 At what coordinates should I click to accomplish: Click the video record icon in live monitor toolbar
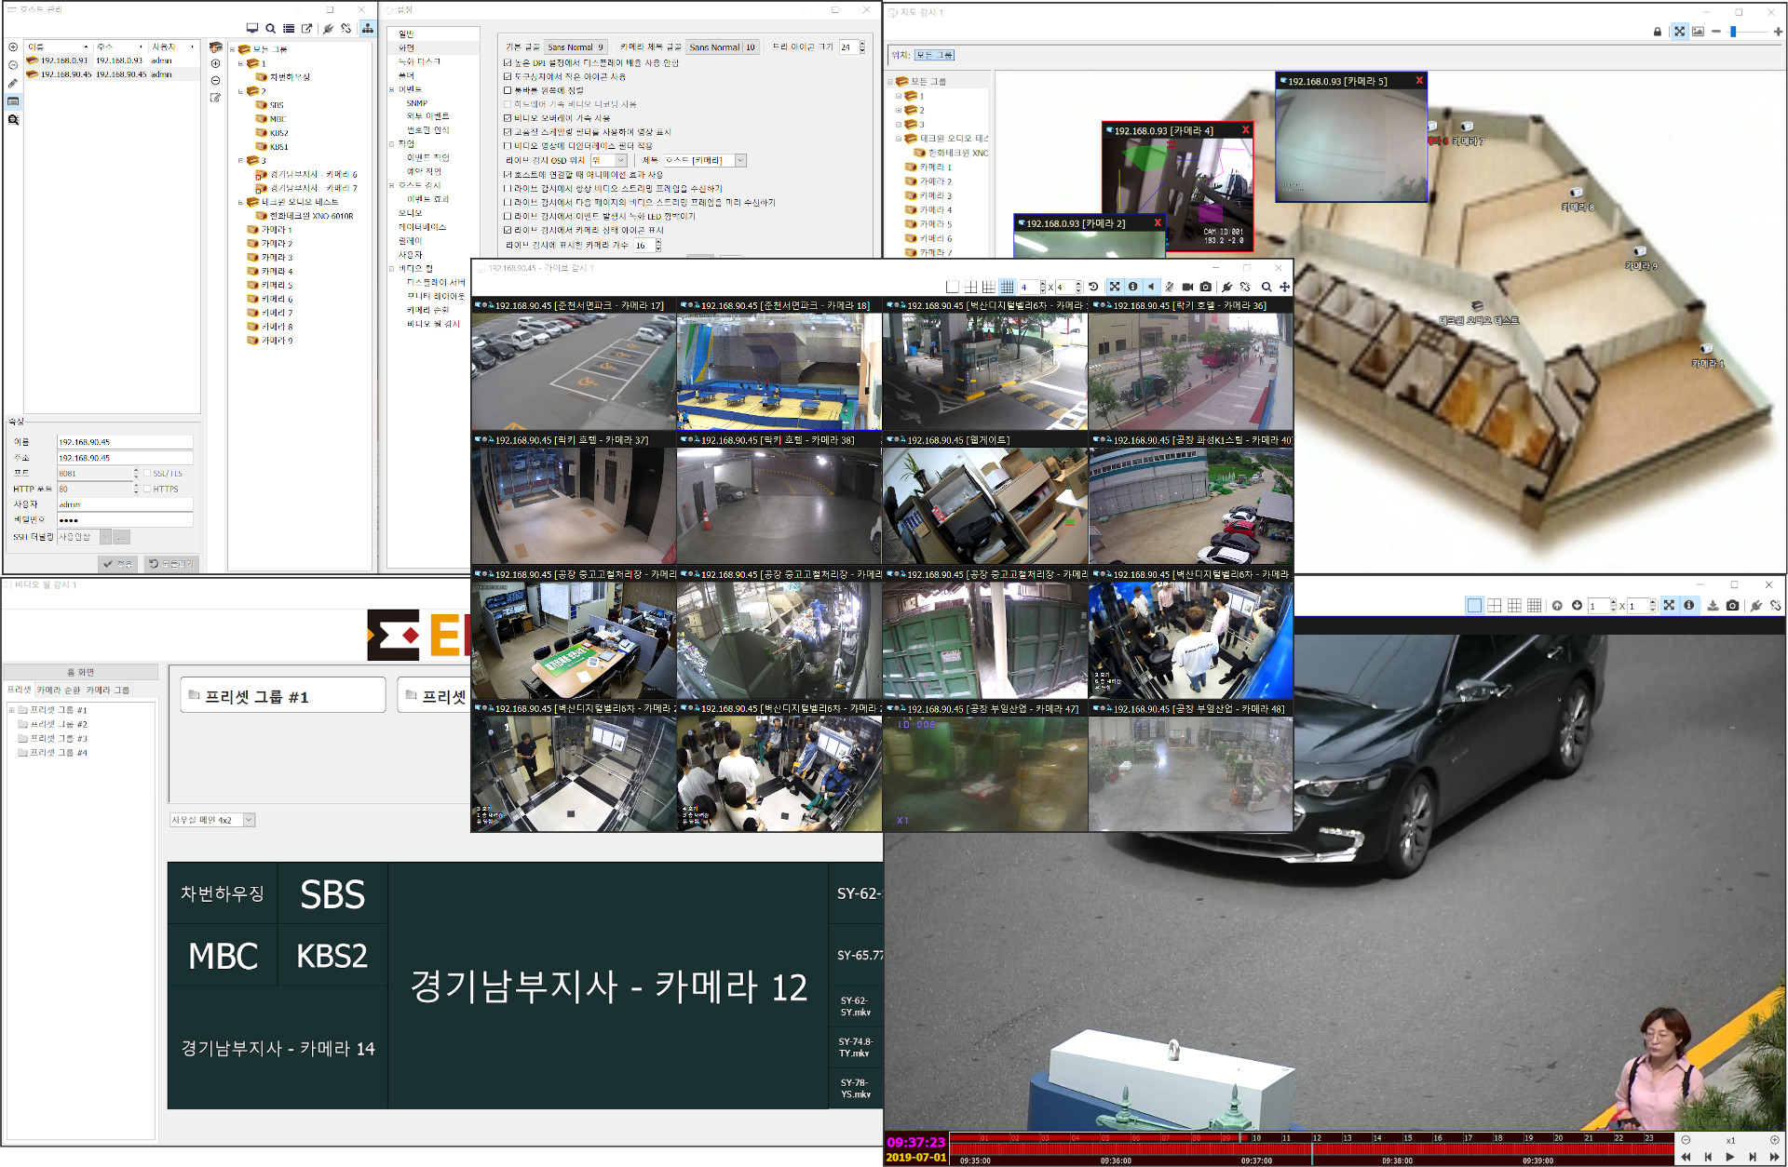coord(1187,287)
